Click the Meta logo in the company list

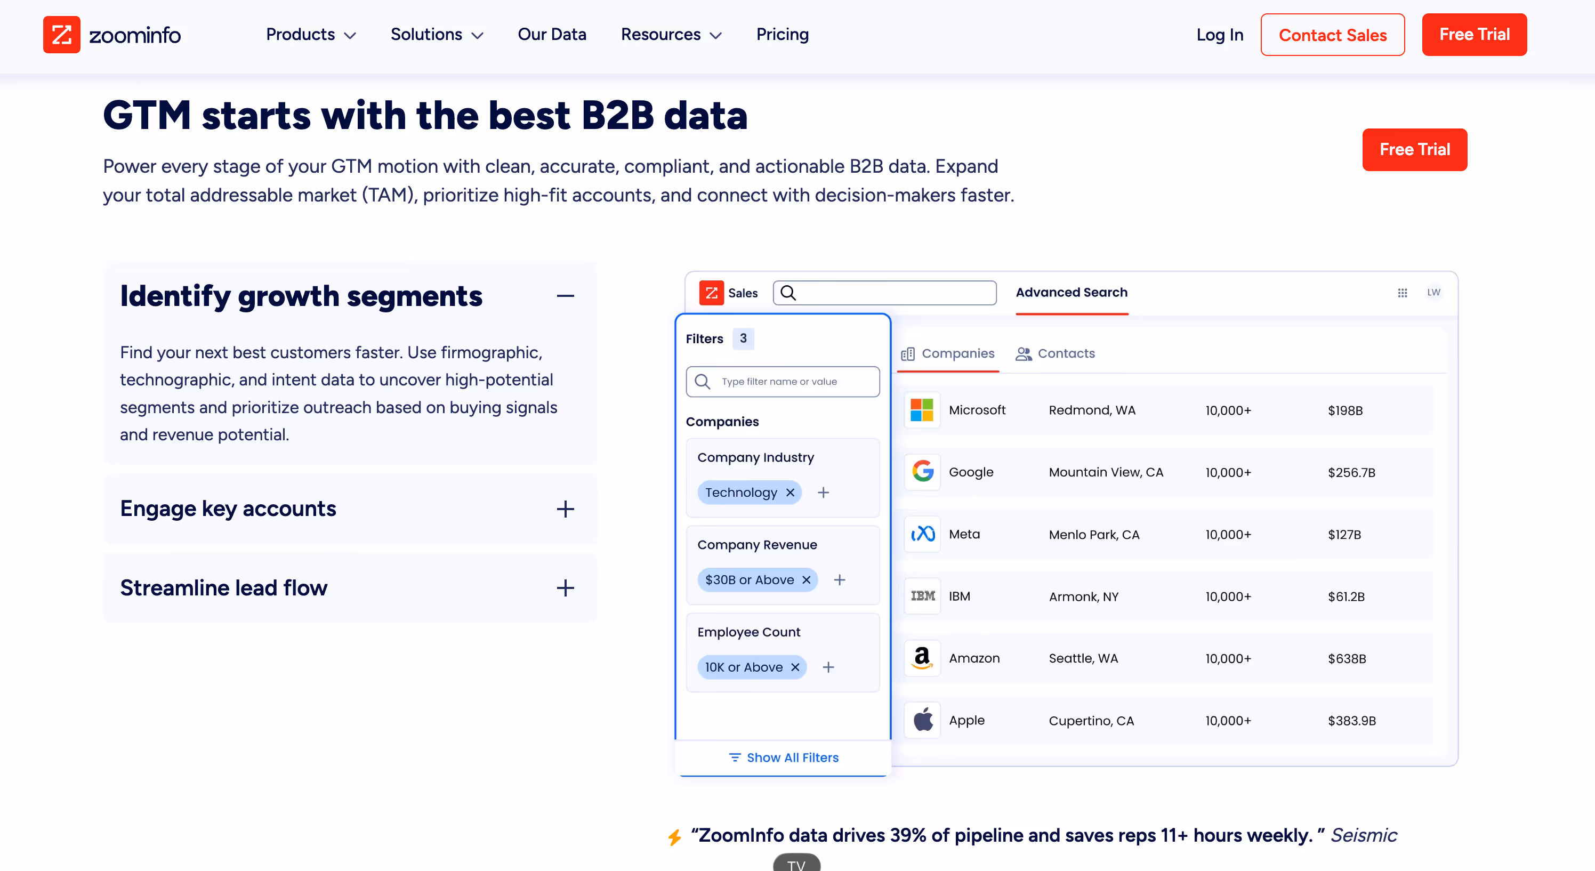click(x=922, y=534)
